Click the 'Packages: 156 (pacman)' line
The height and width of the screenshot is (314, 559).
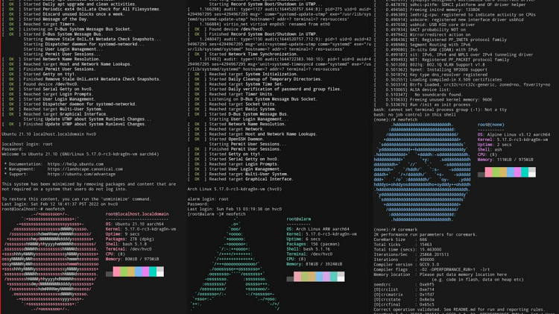pyautogui.click(x=313, y=244)
